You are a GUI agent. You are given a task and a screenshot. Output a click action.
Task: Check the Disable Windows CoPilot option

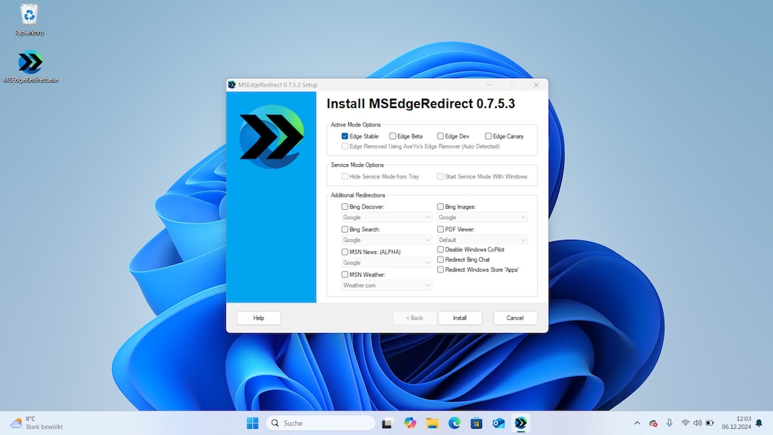pyautogui.click(x=441, y=250)
